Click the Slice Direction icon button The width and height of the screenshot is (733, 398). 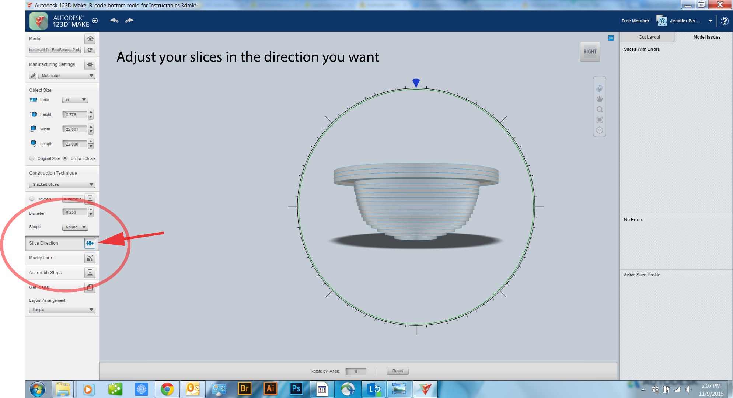click(x=90, y=242)
